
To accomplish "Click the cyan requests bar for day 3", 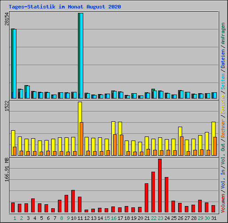I will tap(28, 92).
